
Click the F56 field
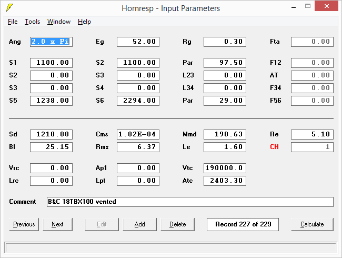pyautogui.click(x=312, y=101)
